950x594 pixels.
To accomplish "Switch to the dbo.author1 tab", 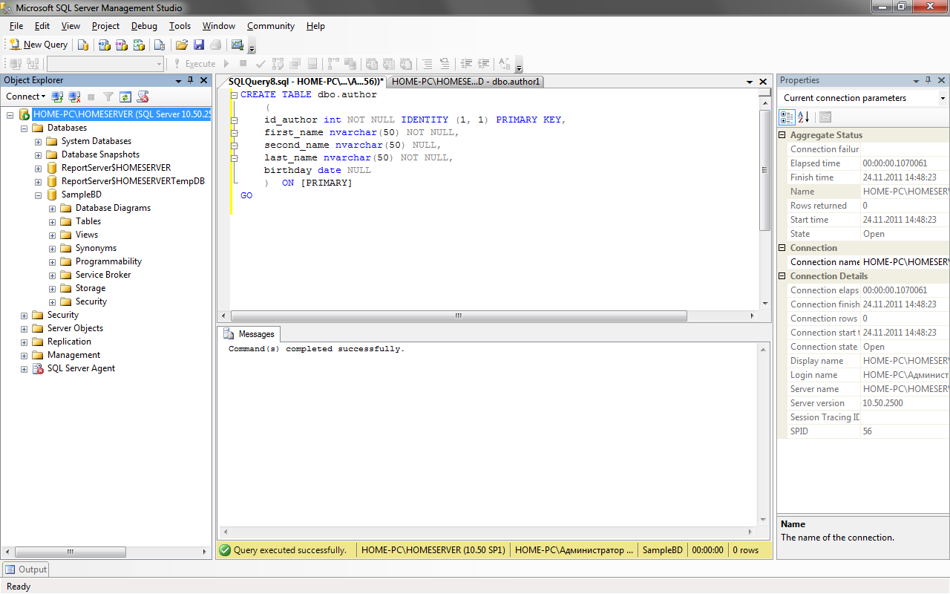I will [465, 82].
